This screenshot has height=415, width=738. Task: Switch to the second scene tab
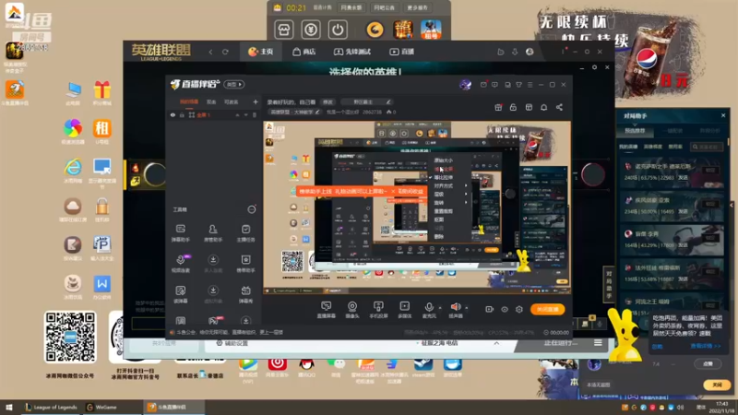tap(211, 101)
